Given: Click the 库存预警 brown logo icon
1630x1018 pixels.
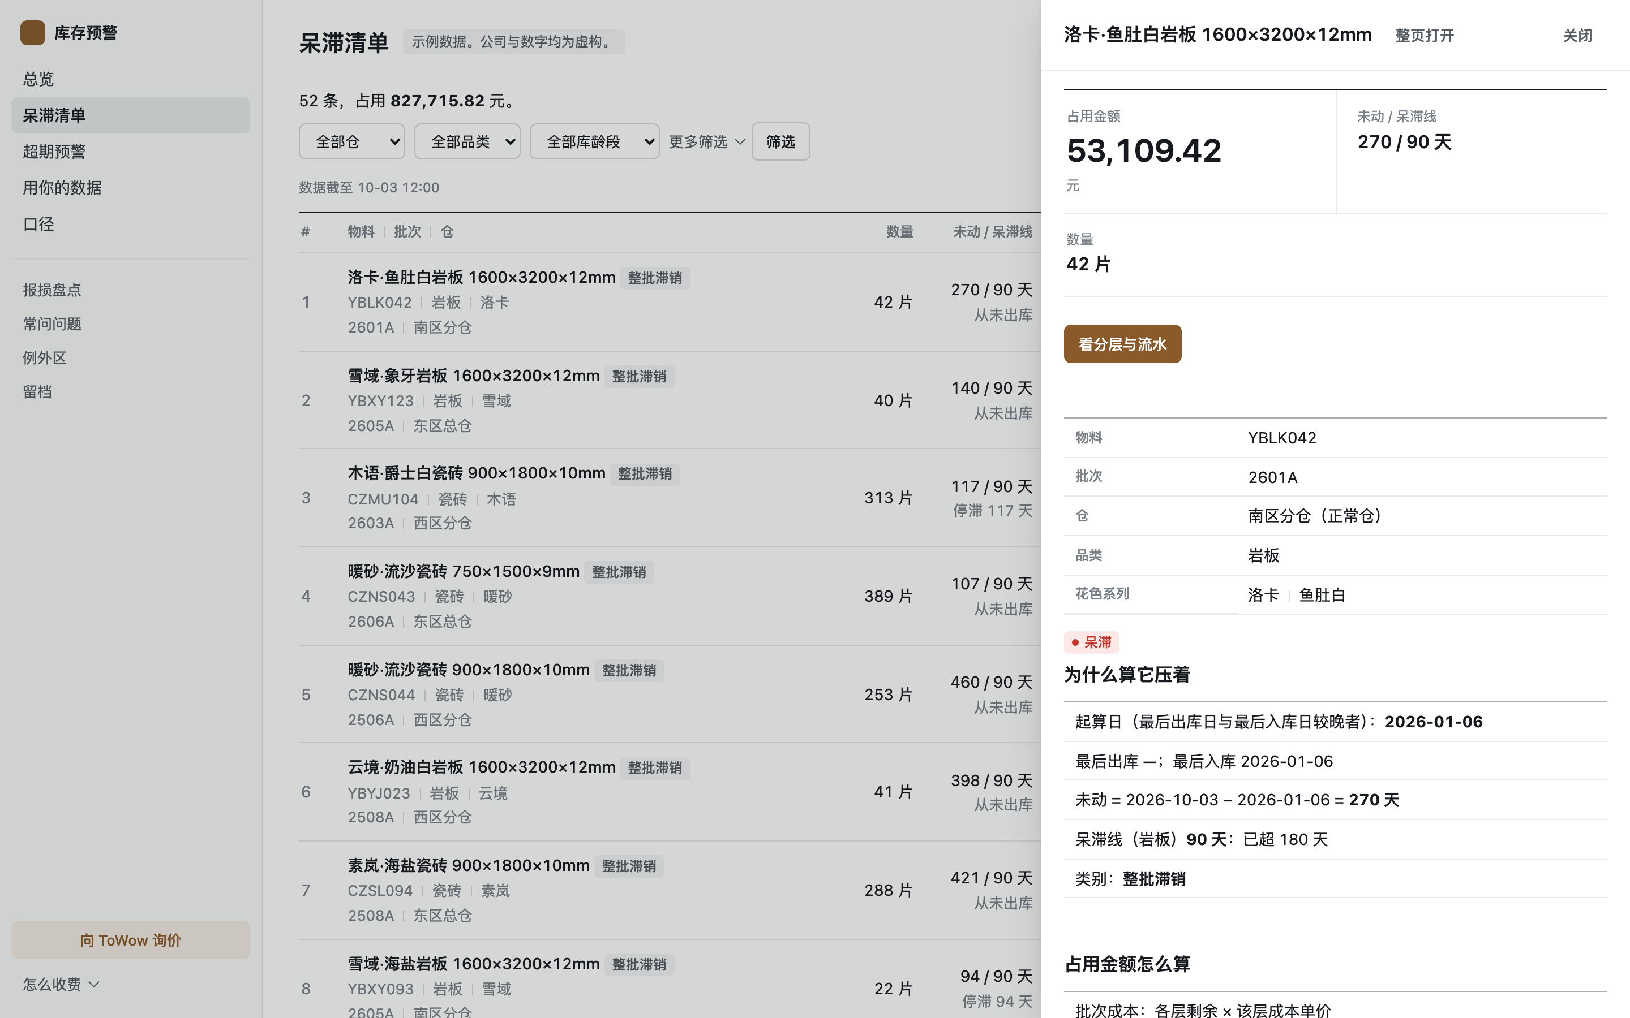Looking at the screenshot, I should (32, 32).
